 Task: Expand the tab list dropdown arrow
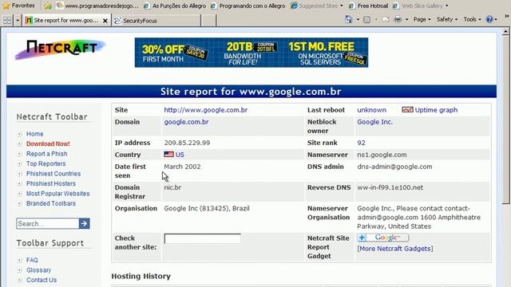(x=18, y=21)
